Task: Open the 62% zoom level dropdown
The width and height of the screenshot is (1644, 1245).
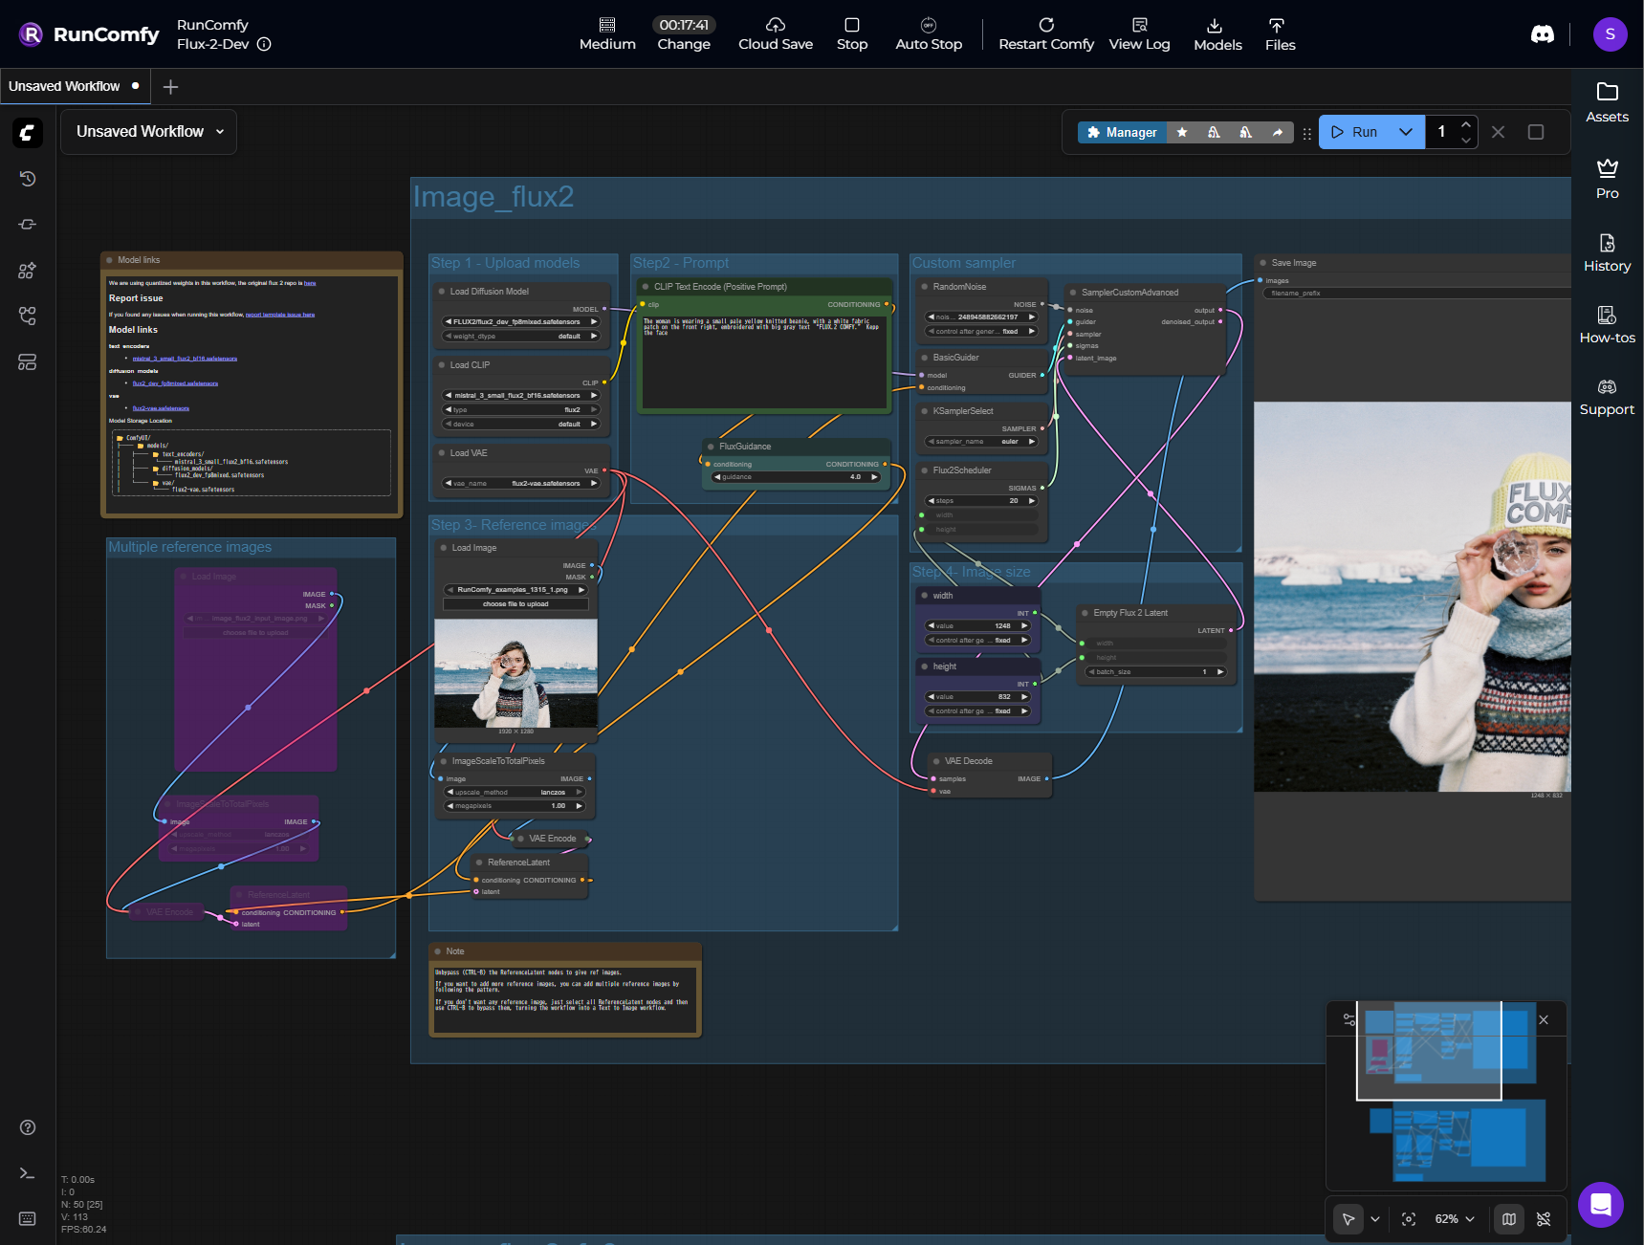Action: pyautogui.click(x=1454, y=1219)
